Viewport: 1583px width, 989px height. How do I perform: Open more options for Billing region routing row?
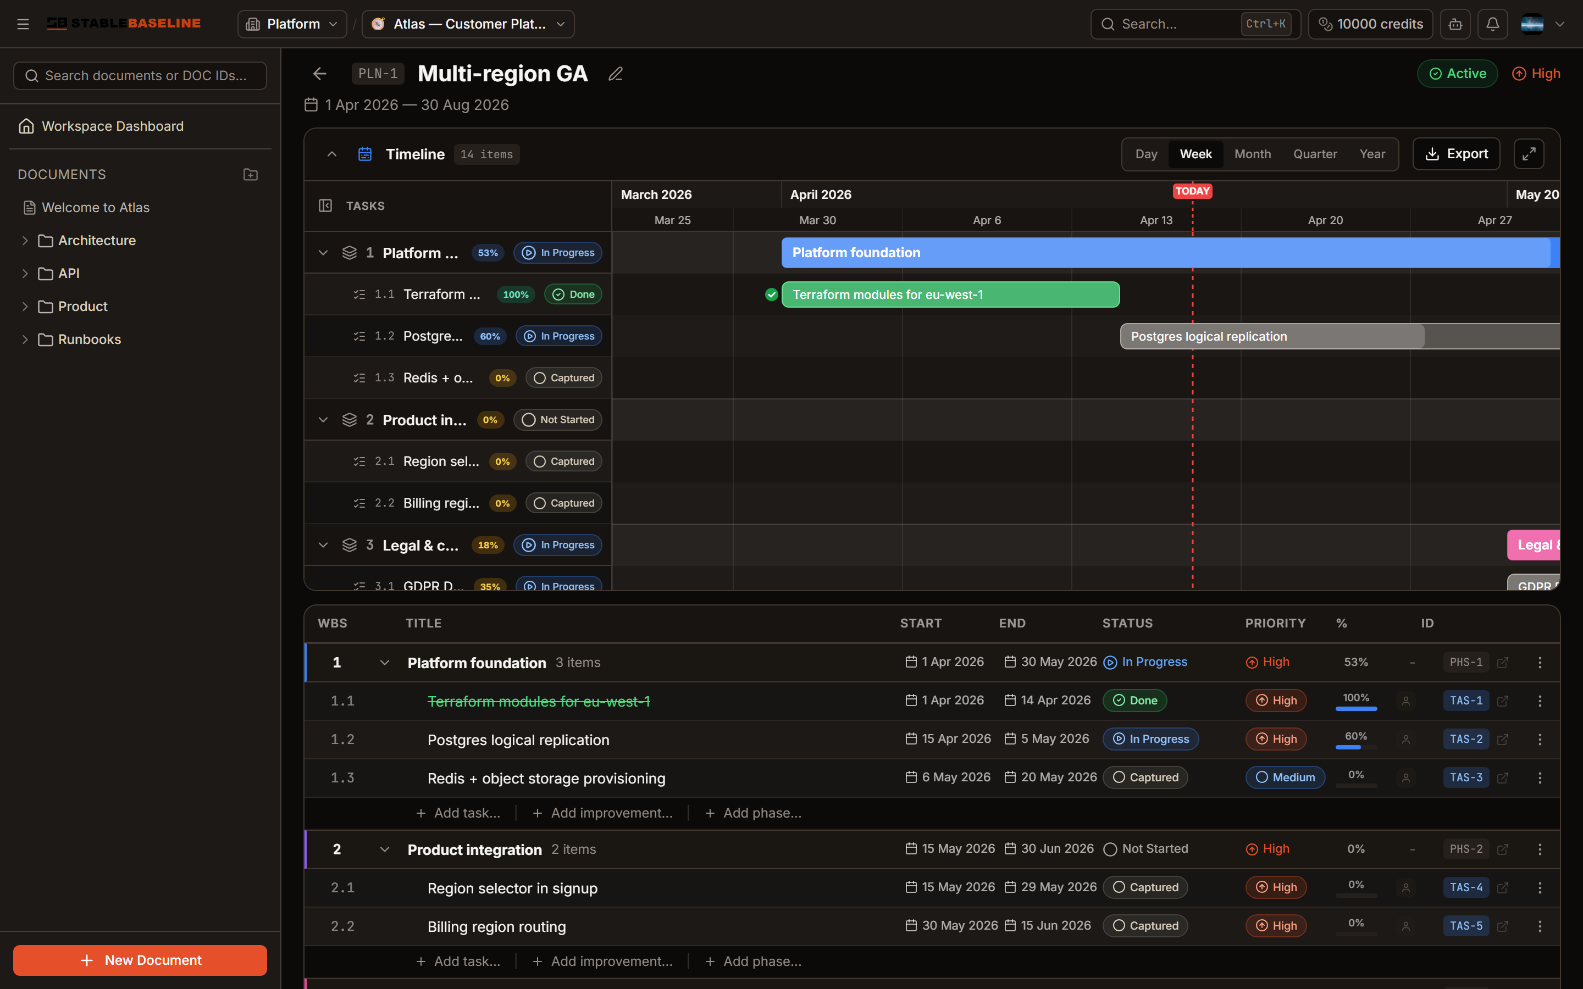[1540, 926]
